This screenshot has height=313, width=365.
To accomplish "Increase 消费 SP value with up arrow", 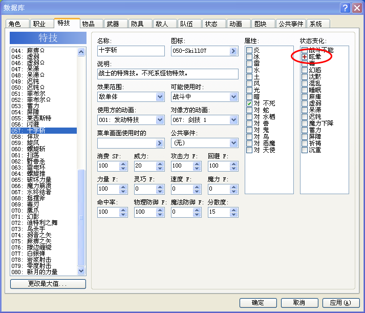I will [x=123, y=164].
